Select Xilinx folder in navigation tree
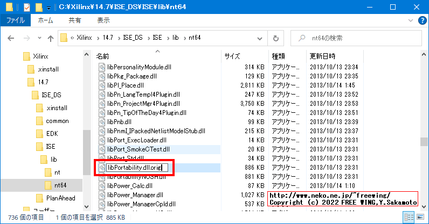The height and width of the screenshot is (224, 429). click(x=40, y=56)
